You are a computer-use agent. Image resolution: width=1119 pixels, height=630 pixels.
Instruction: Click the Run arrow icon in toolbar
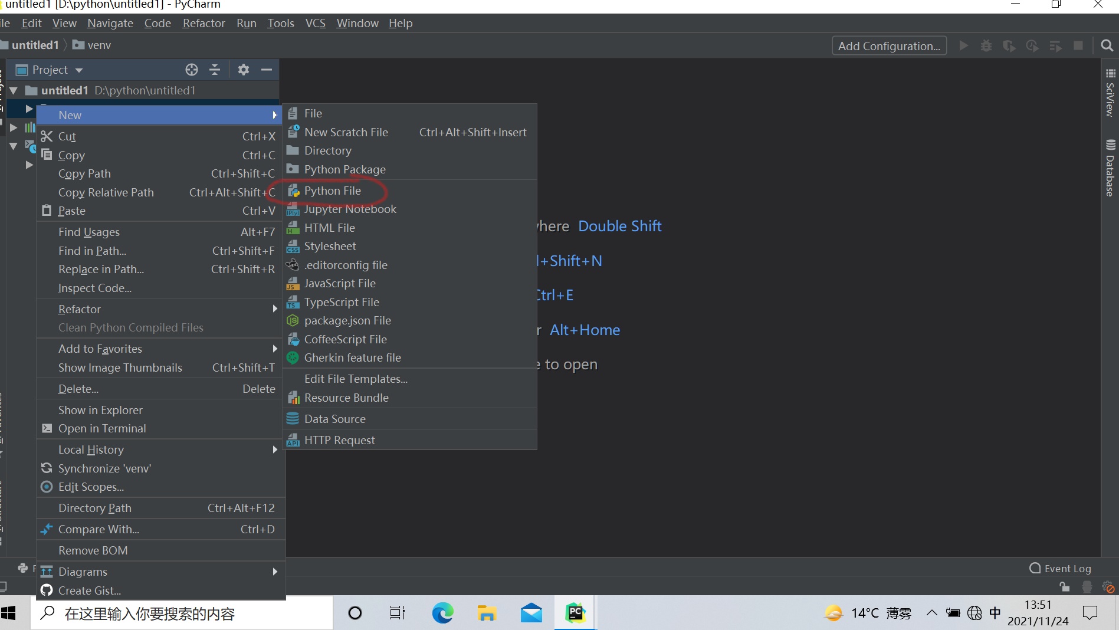(963, 45)
